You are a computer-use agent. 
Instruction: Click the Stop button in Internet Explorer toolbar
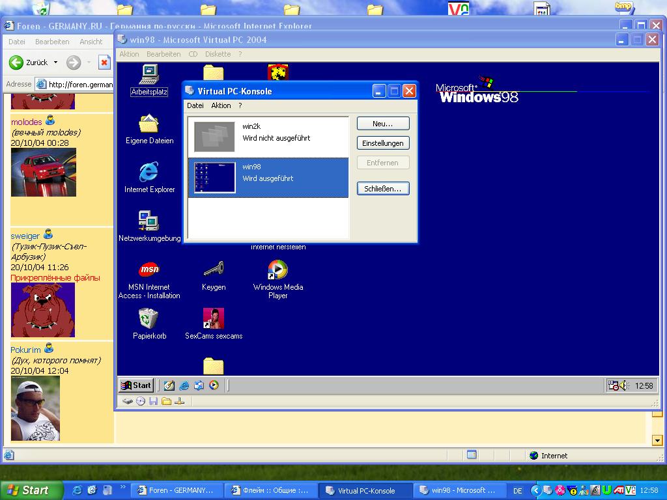[104, 62]
